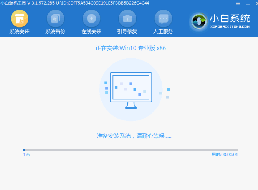Click the XIAOBAIXITONG.COM website text
The width and height of the screenshot is (258, 190).
230,26
